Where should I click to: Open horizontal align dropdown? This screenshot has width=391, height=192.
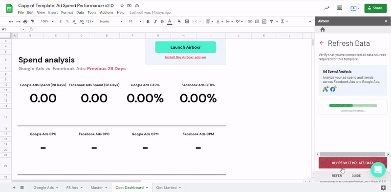point(210,21)
